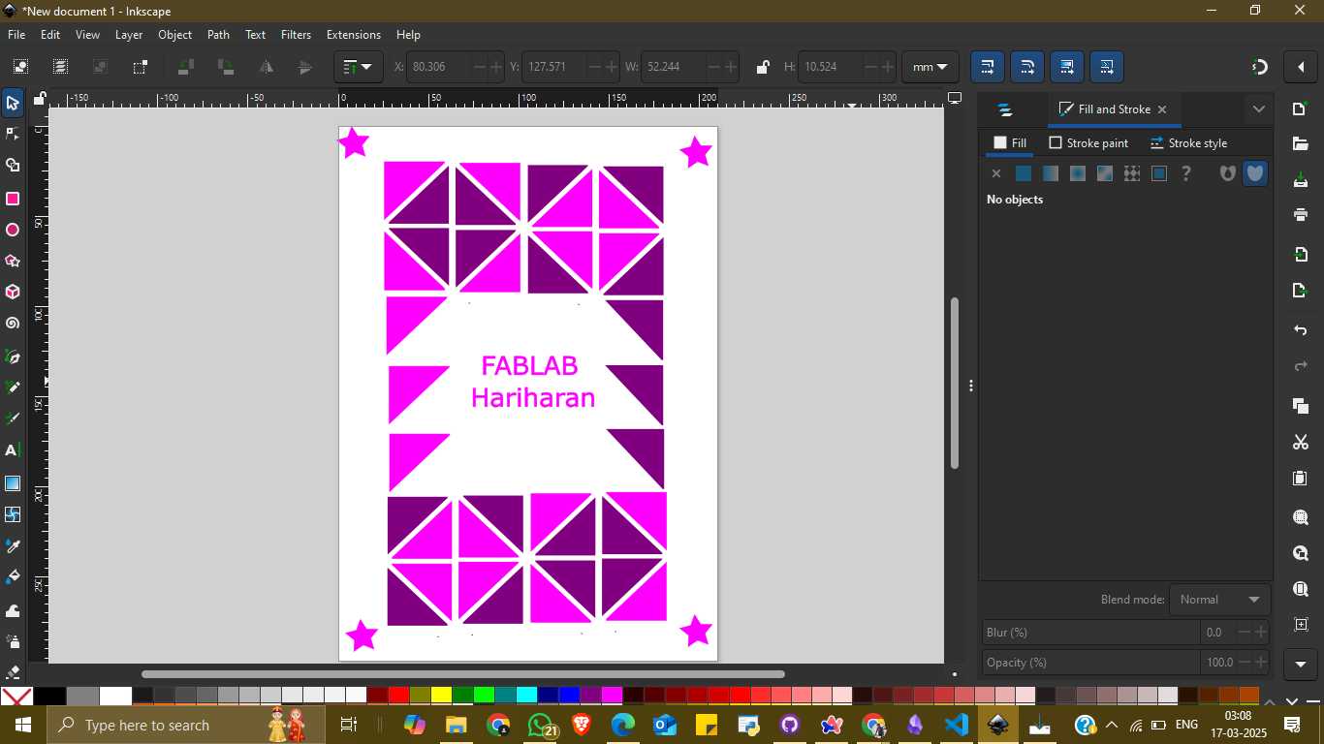Viewport: 1324px width, 744px height.
Task: Select the Eraser tool
Action: [13, 671]
